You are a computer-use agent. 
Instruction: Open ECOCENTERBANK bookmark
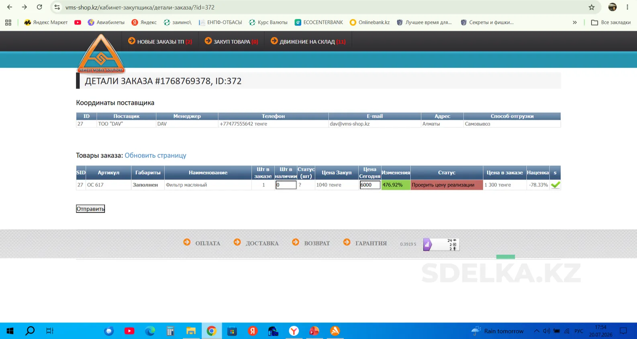pyautogui.click(x=319, y=22)
